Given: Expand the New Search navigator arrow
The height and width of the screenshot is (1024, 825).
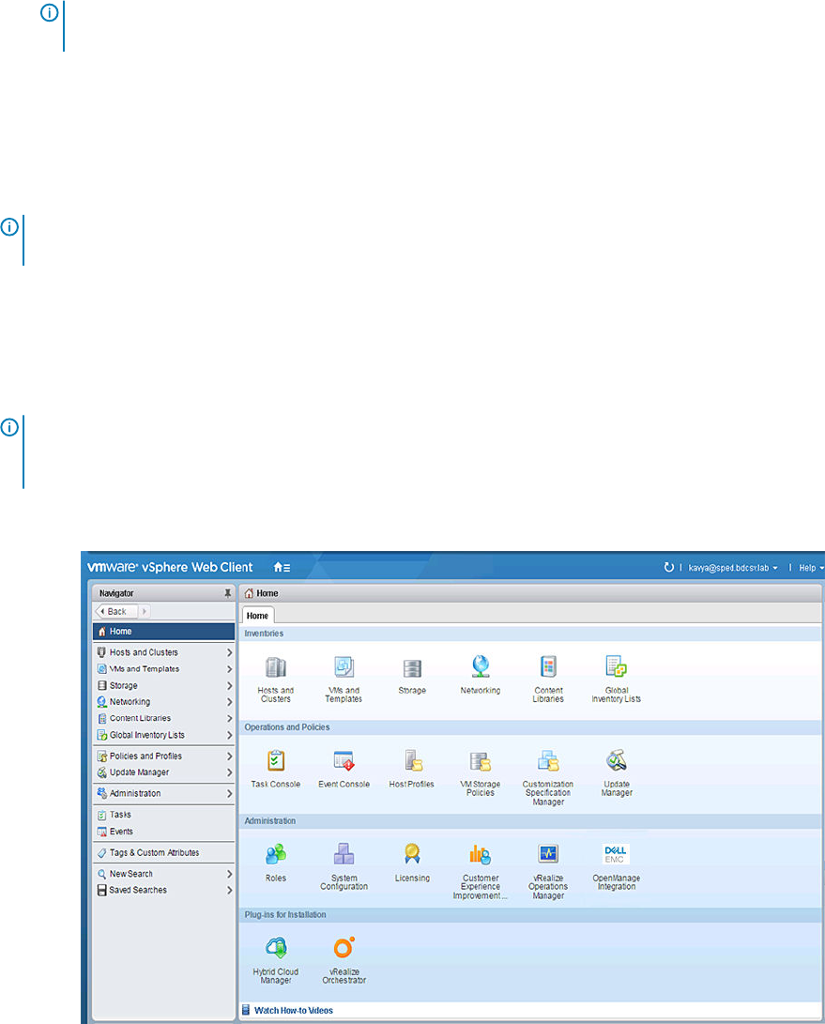Looking at the screenshot, I should coord(229,874).
